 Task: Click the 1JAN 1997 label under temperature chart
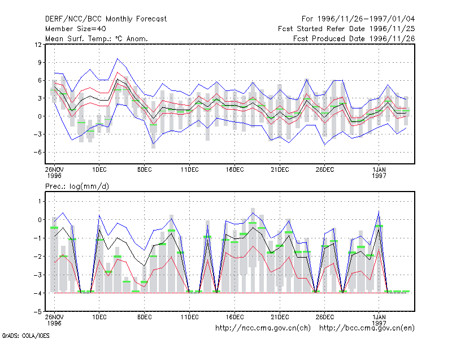click(x=379, y=173)
